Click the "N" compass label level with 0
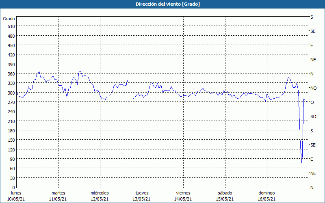This screenshot has height=203, width=325. click(x=312, y=188)
